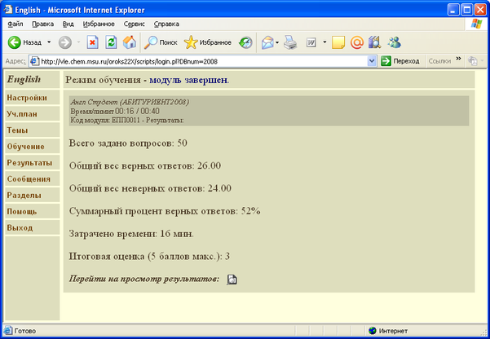The image size is (490, 339).
Task: Open Favorites (Избранное) star toolbar button
Action: (x=208, y=42)
